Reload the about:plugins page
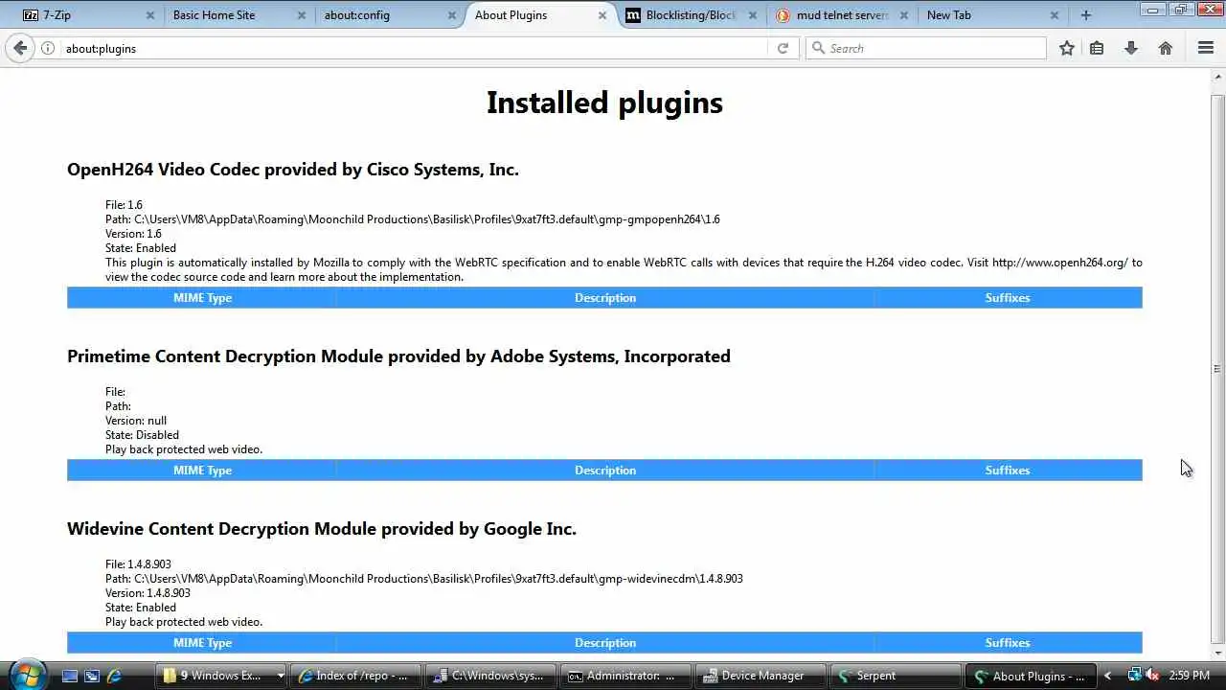 [783, 48]
